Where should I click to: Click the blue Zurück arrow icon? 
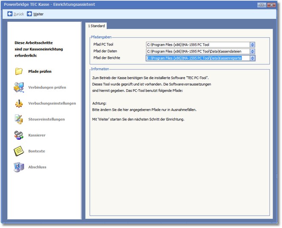(x=10, y=14)
